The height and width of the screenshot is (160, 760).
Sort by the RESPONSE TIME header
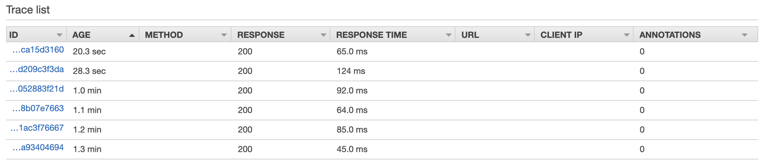point(371,35)
